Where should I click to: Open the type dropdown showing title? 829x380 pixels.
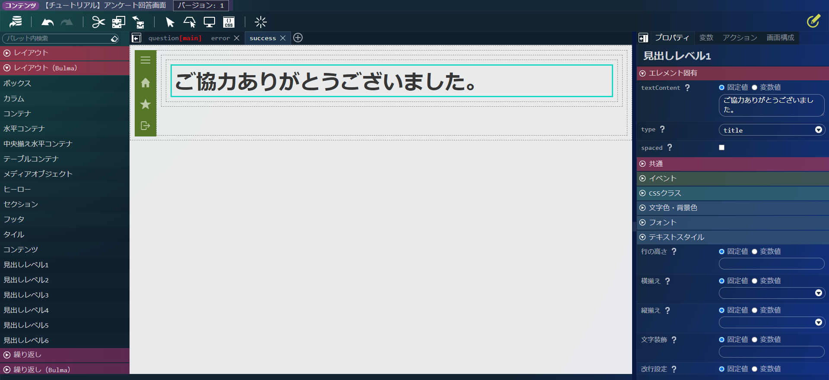coord(772,130)
